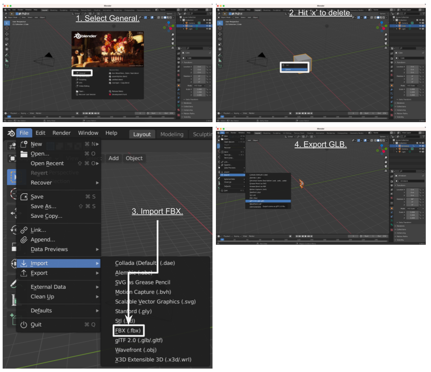The width and height of the screenshot is (431, 372).
Task: Click General on the Blender splash screen
Action: pyautogui.click(x=82, y=73)
